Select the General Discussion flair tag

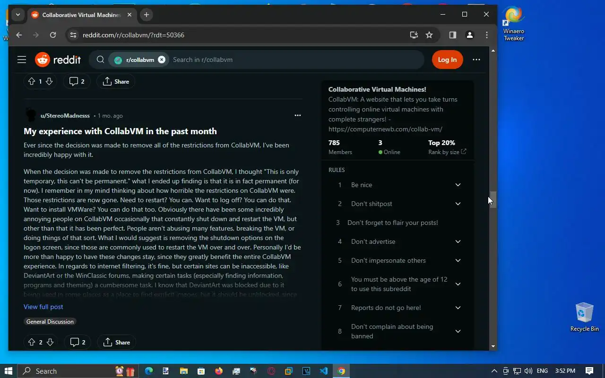[x=50, y=322]
